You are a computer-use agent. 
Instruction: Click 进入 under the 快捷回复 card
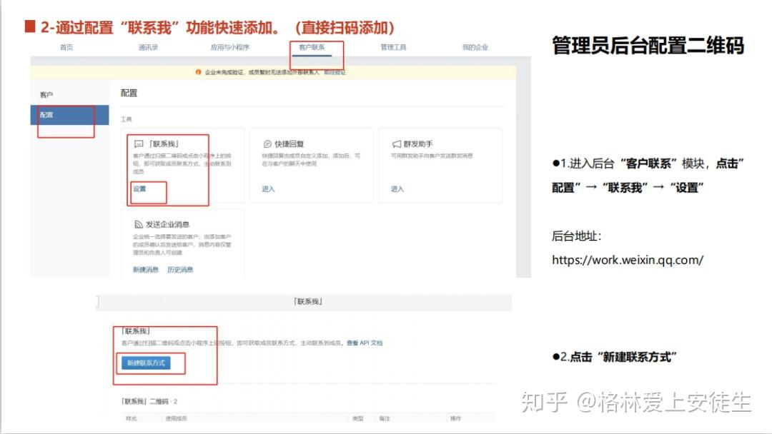(268, 188)
